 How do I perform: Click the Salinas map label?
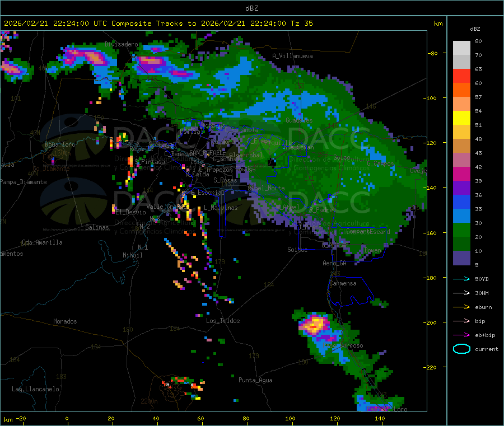(x=97, y=227)
